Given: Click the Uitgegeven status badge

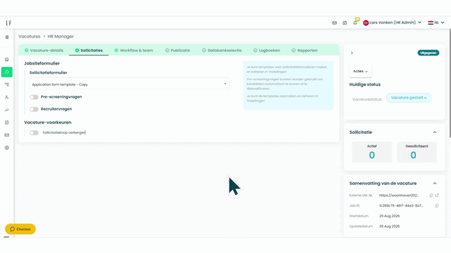Looking at the screenshot, I should click(x=428, y=53).
